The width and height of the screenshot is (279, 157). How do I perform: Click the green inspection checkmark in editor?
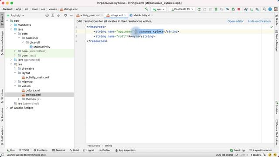point(271,27)
